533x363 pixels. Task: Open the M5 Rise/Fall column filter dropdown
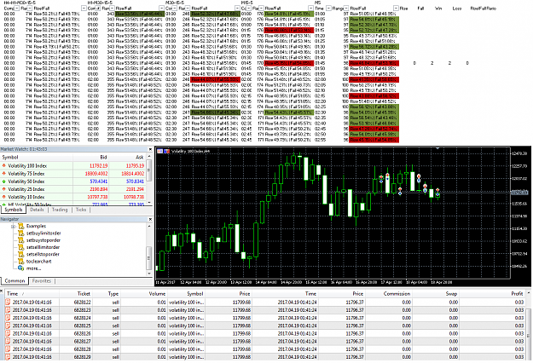click(x=396, y=9)
